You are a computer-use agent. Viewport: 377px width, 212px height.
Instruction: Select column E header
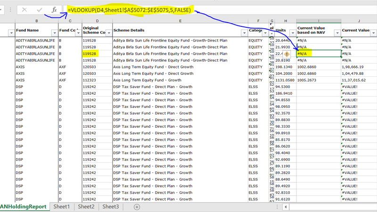coord(180,21)
